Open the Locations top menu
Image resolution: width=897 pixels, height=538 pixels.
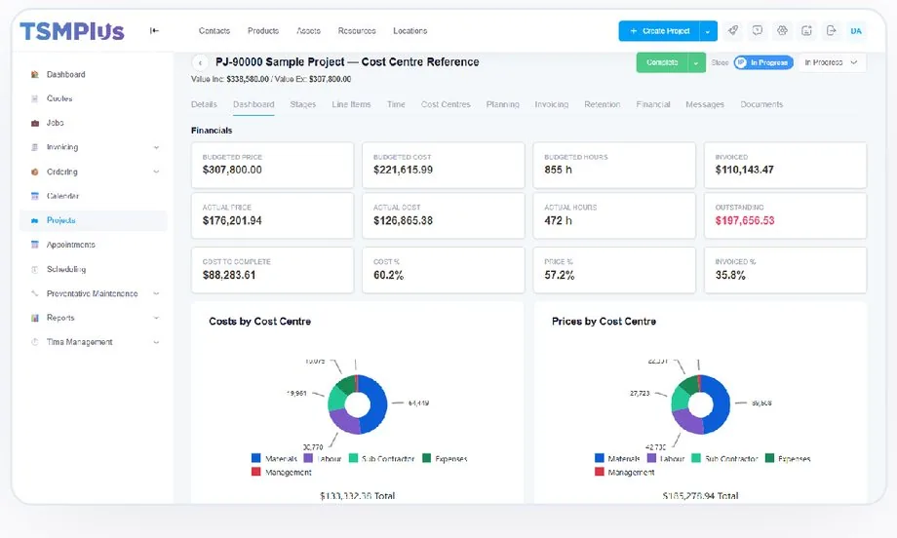(410, 31)
